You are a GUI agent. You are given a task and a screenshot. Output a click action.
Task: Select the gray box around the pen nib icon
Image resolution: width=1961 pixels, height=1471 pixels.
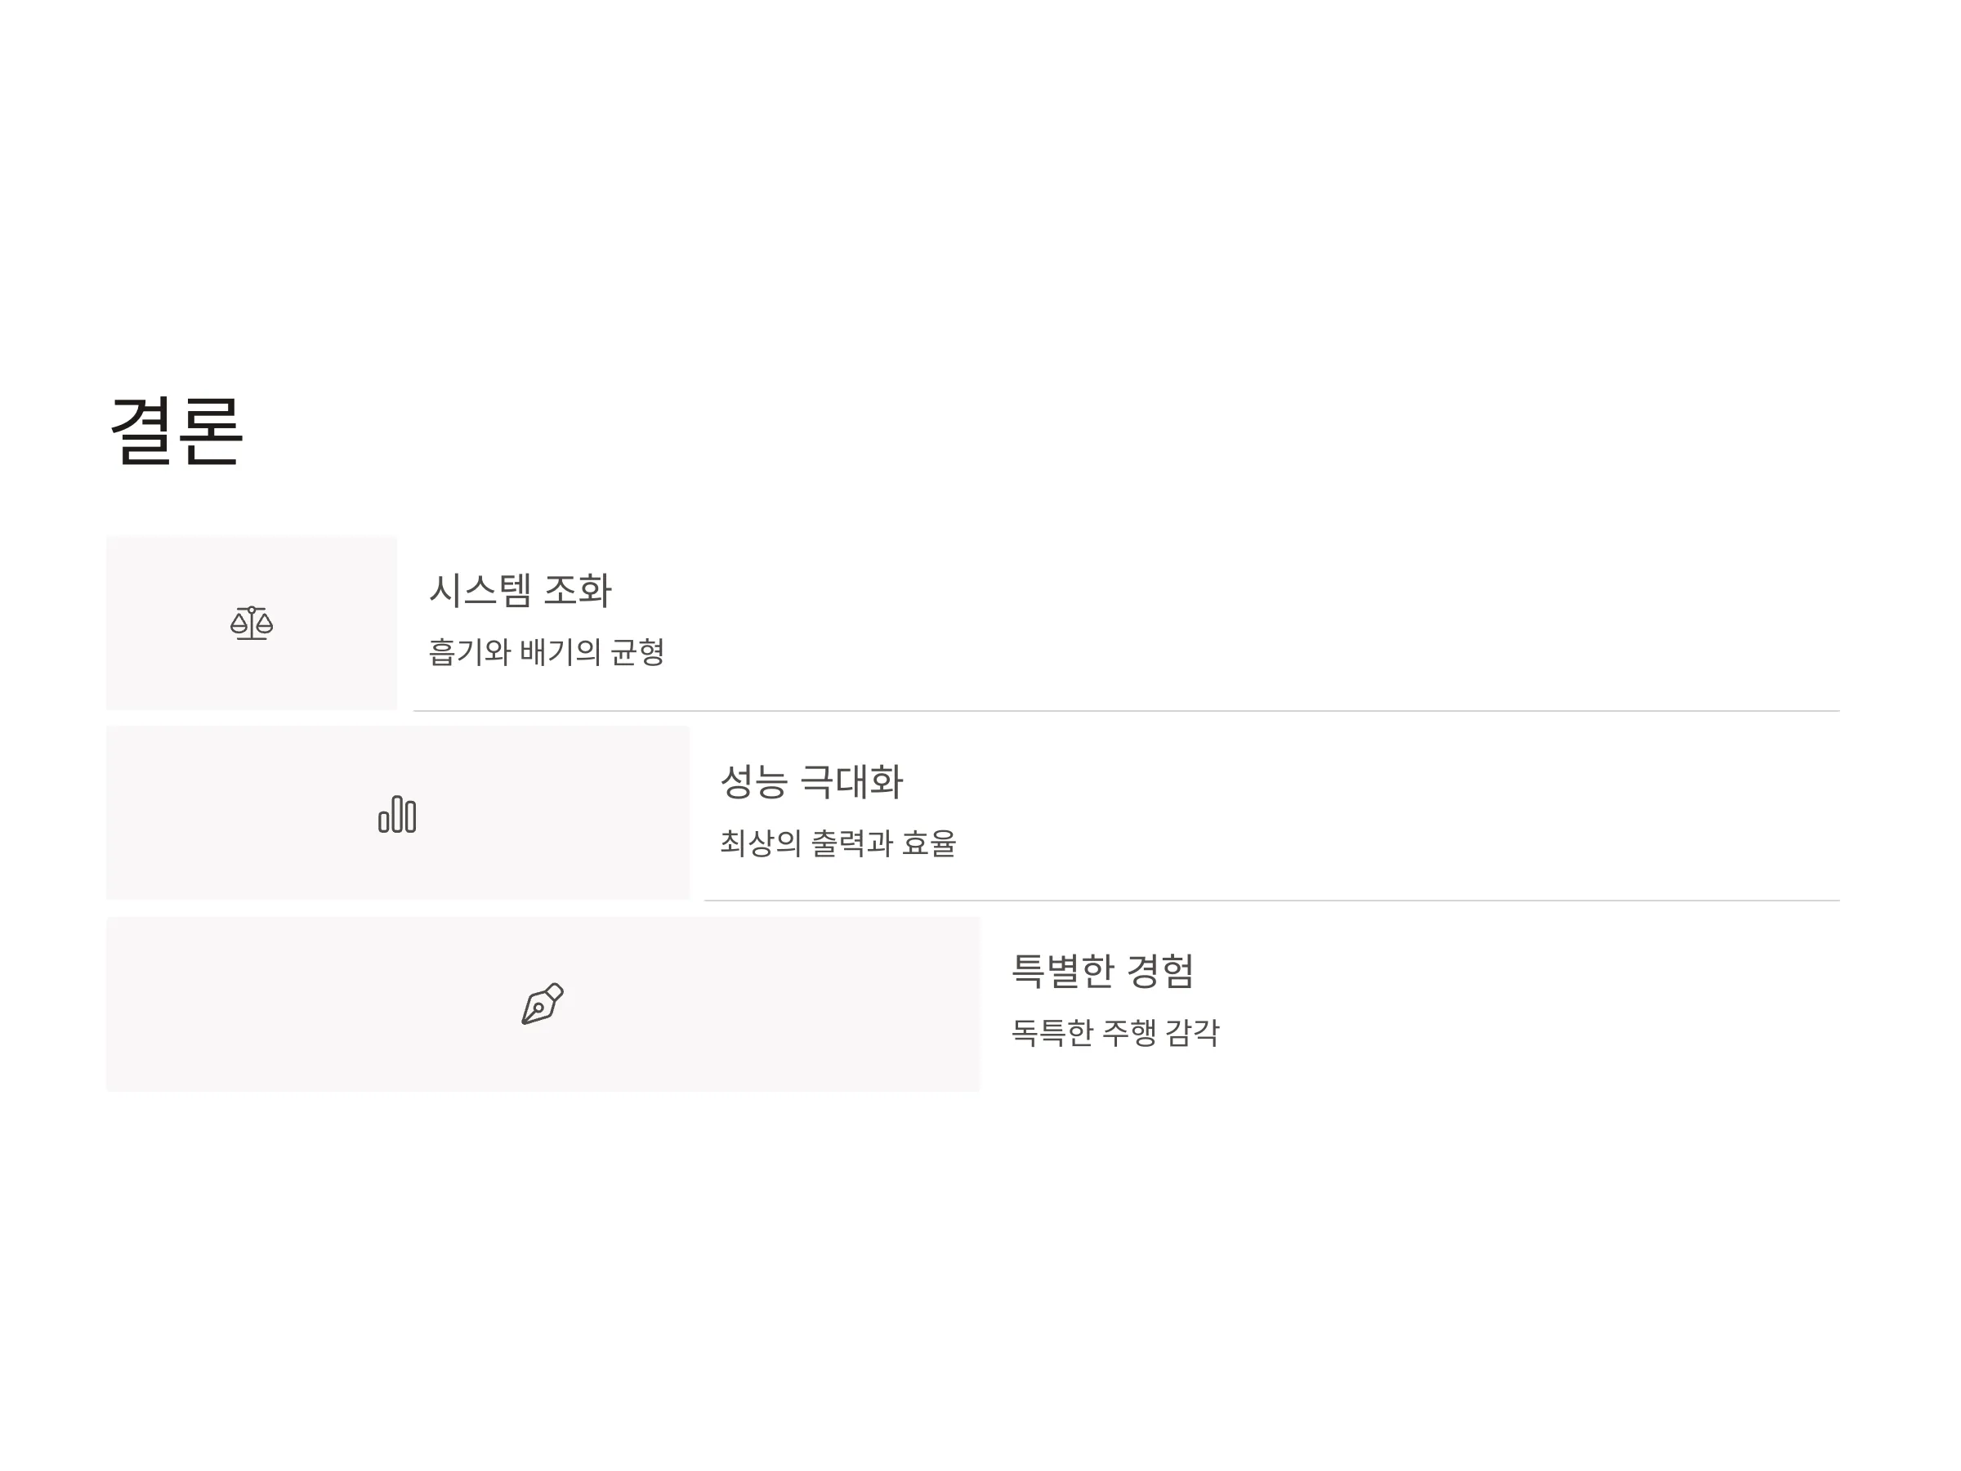[543, 1004]
